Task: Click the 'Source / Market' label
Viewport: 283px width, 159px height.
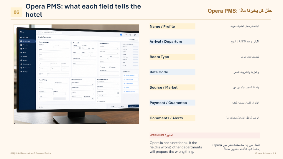Action: 164,87
